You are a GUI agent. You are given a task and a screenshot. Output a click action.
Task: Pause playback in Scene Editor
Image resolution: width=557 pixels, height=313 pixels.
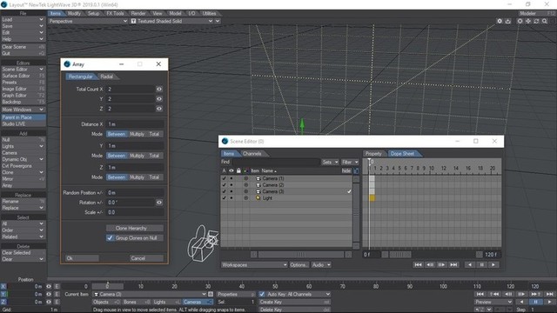[x=481, y=264]
